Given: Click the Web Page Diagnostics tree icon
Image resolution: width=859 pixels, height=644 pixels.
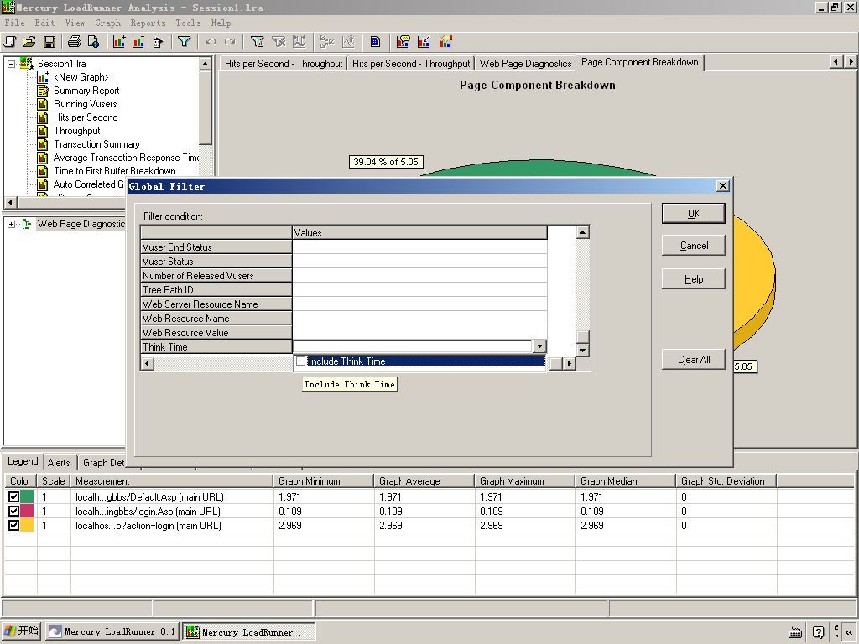Looking at the screenshot, I should 26,224.
